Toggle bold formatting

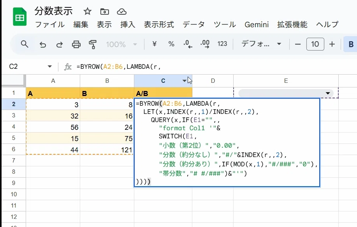[351, 44]
